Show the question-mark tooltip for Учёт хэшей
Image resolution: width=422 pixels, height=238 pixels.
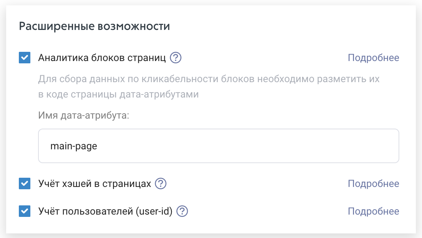161,183
